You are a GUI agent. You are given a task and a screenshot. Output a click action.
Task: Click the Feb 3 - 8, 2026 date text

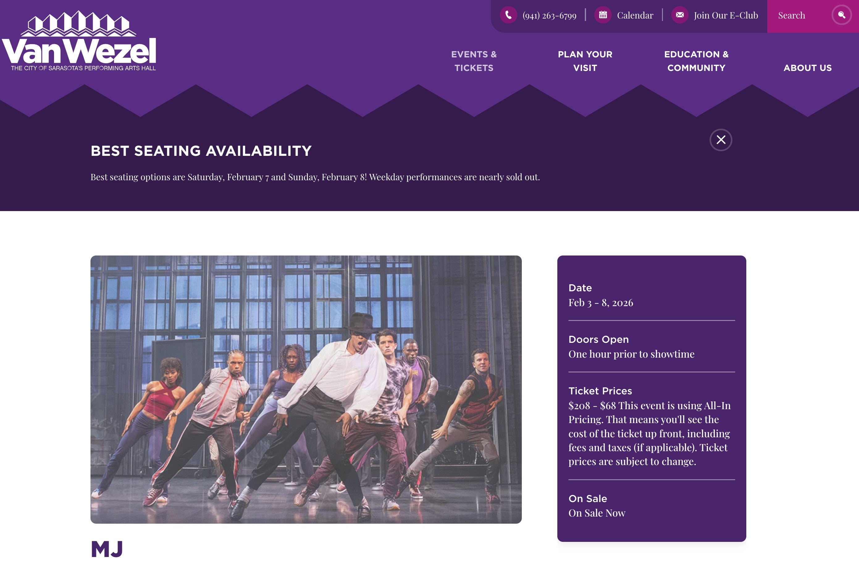point(601,303)
